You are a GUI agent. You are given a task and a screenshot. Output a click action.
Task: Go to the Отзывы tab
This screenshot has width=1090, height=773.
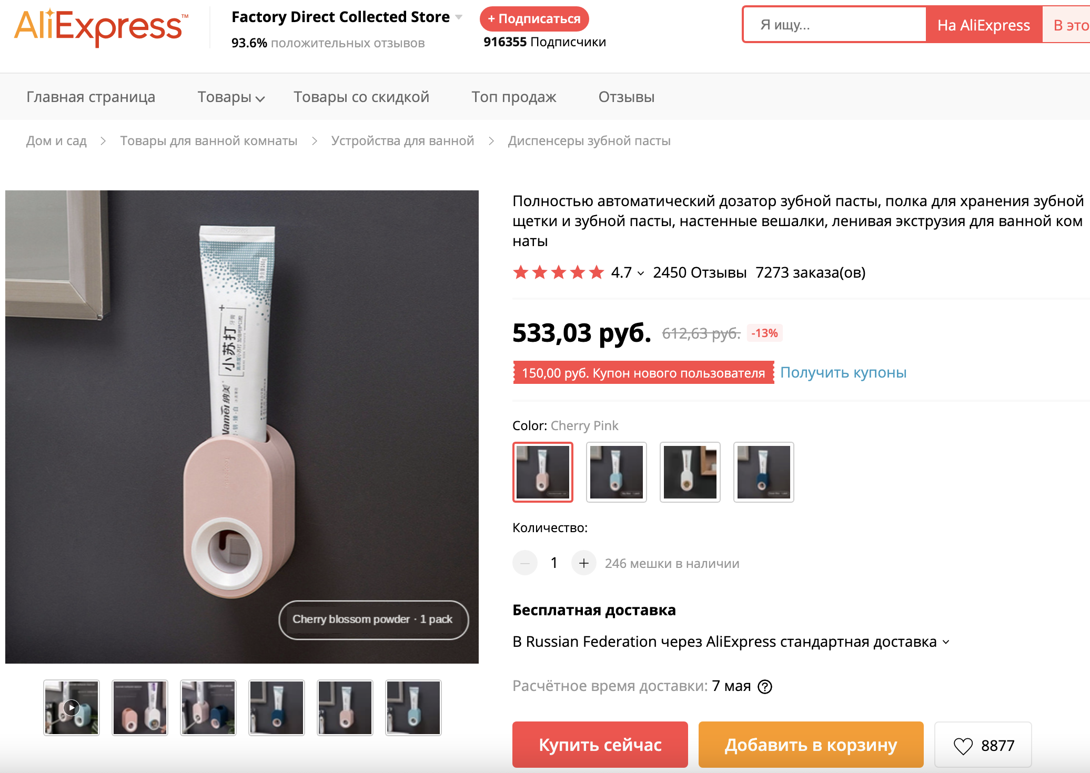click(x=626, y=97)
